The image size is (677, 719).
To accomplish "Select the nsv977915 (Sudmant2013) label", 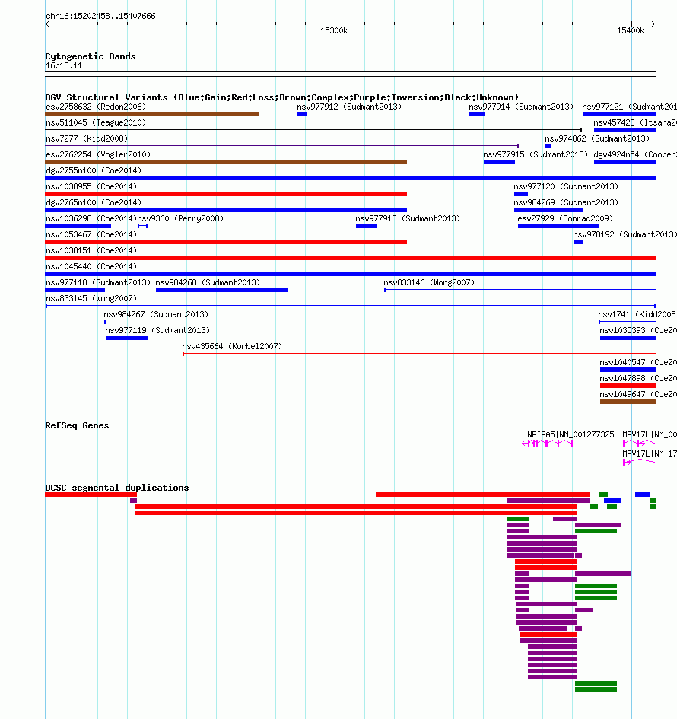I will point(536,154).
